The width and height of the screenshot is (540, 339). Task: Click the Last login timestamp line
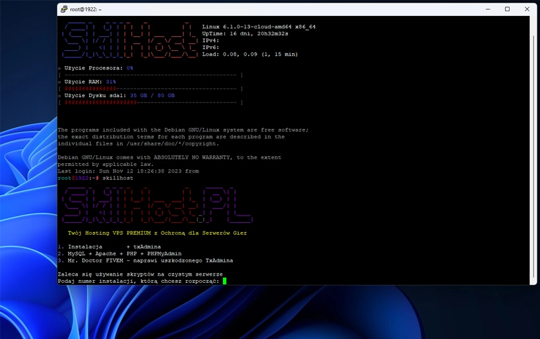tap(128, 171)
